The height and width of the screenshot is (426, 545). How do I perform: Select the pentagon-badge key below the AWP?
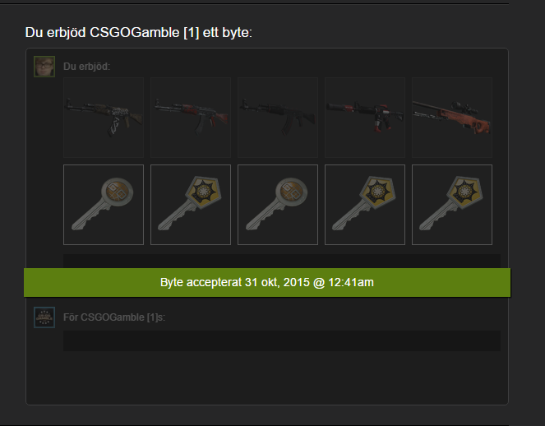452,205
